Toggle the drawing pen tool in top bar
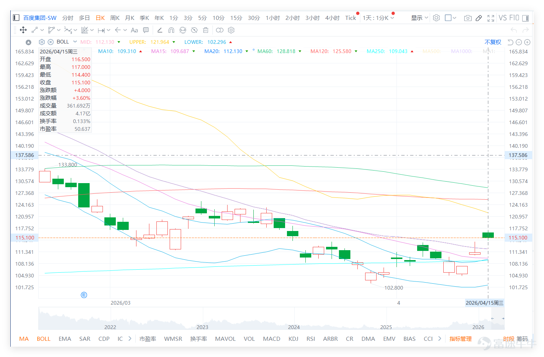Viewport: 544px width, 357px height. tap(479, 18)
